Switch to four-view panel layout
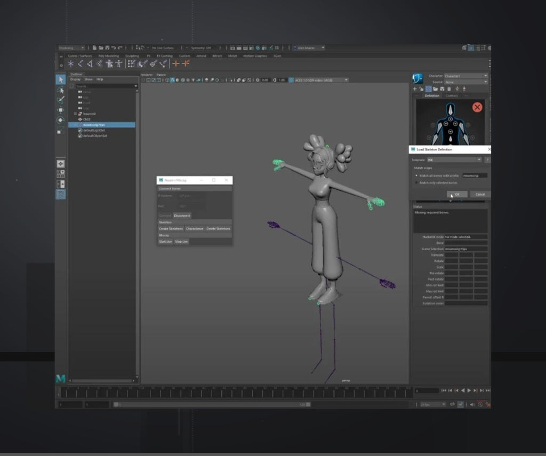Image resolution: width=546 pixels, height=456 pixels. click(61, 174)
